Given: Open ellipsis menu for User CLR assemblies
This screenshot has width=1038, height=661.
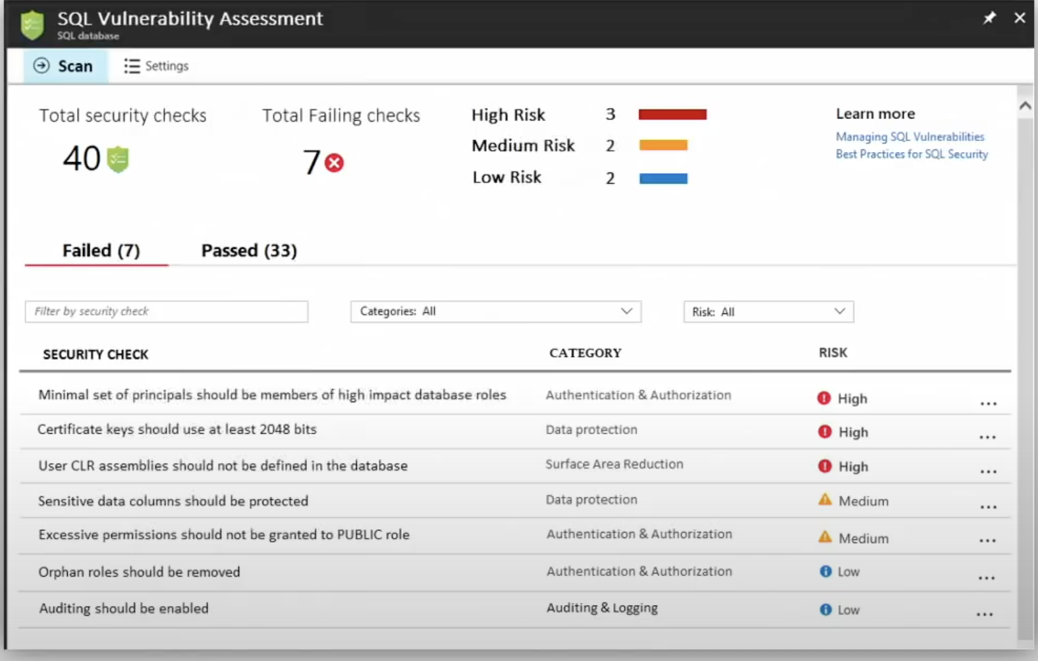Looking at the screenshot, I should pyautogui.click(x=988, y=471).
